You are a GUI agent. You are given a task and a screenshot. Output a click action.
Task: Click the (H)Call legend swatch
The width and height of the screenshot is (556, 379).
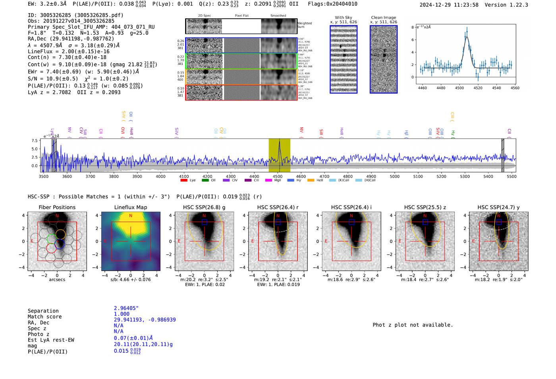(359, 180)
